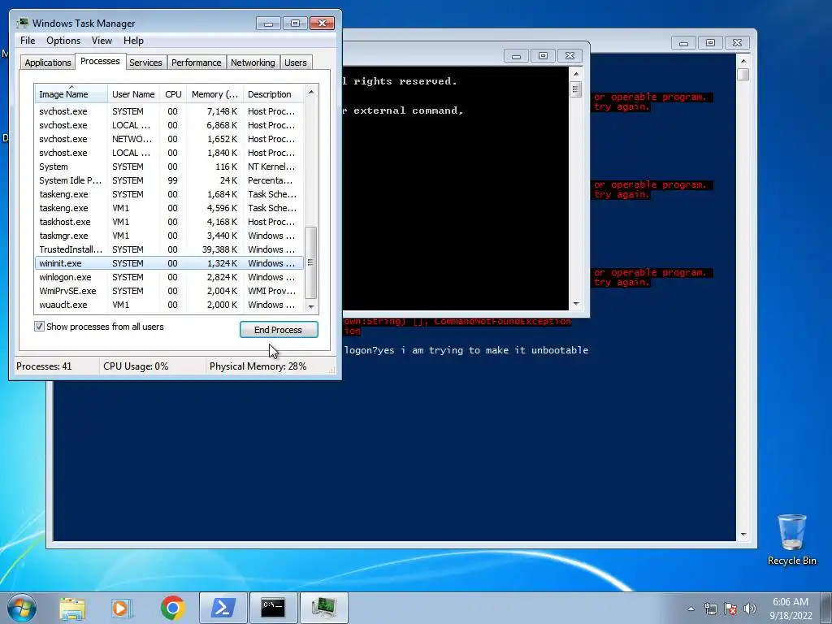832x624 pixels.
Task: Switch to the Networking tab
Action: [253, 62]
